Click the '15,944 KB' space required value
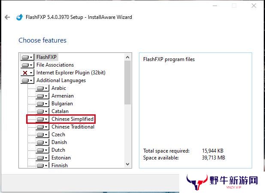Screen dimensions: 265x193 pyautogui.click(x=213, y=151)
